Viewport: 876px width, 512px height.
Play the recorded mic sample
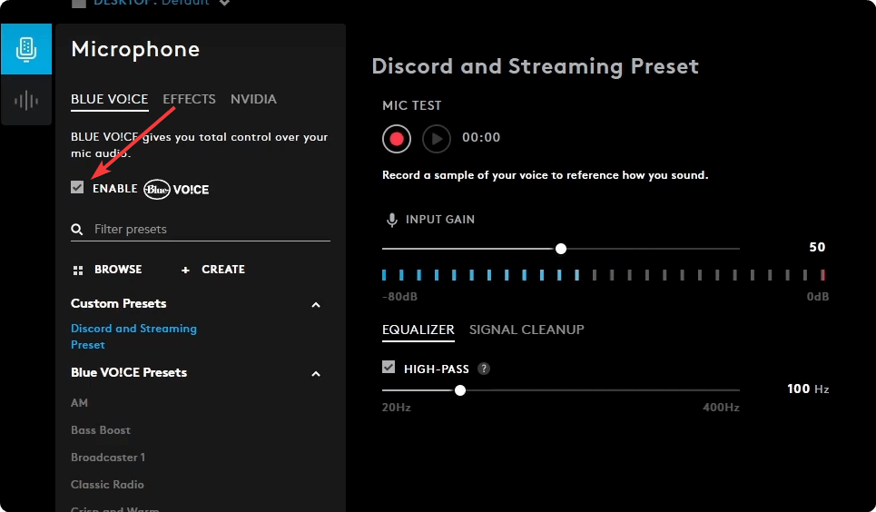click(437, 139)
